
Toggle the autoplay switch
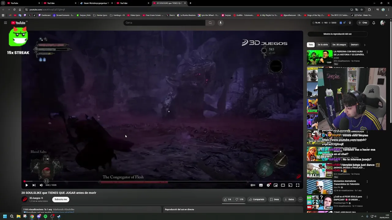253,185
